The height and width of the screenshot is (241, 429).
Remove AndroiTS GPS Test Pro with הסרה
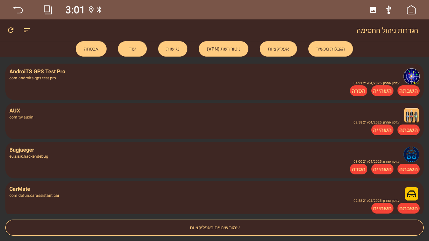click(359, 91)
